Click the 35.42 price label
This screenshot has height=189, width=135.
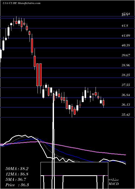126,115
